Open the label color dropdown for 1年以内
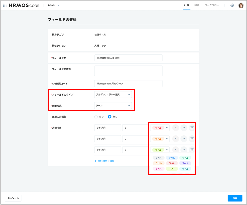Image resolution: width=247 pixels, height=205 pixels. [160, 128]
